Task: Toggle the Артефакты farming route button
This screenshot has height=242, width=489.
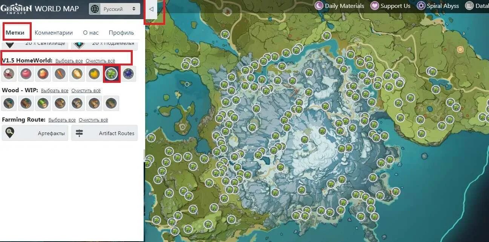Action: click(35, 133)
